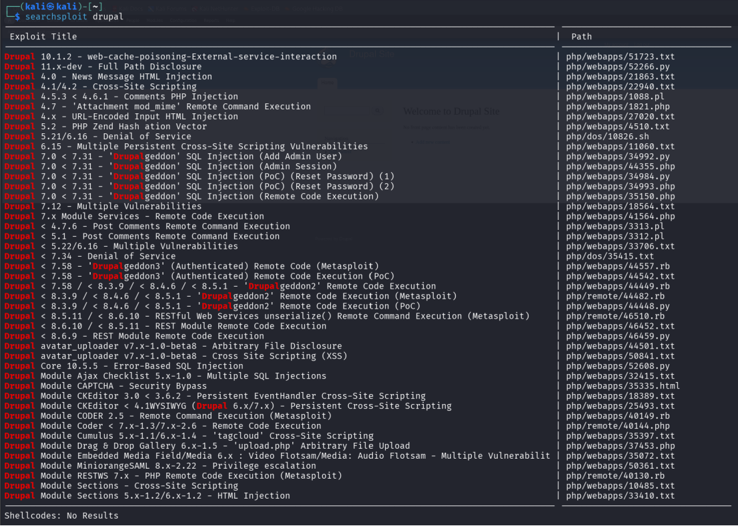Select 'Drupal 7.12 - Multiple Vulnerabilities' row
Viewport: 738px width, 526px height.
pyautogui.click(x=103, y=207)
